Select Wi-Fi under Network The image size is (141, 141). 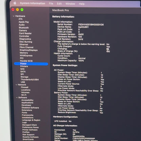tap(24, 95)
